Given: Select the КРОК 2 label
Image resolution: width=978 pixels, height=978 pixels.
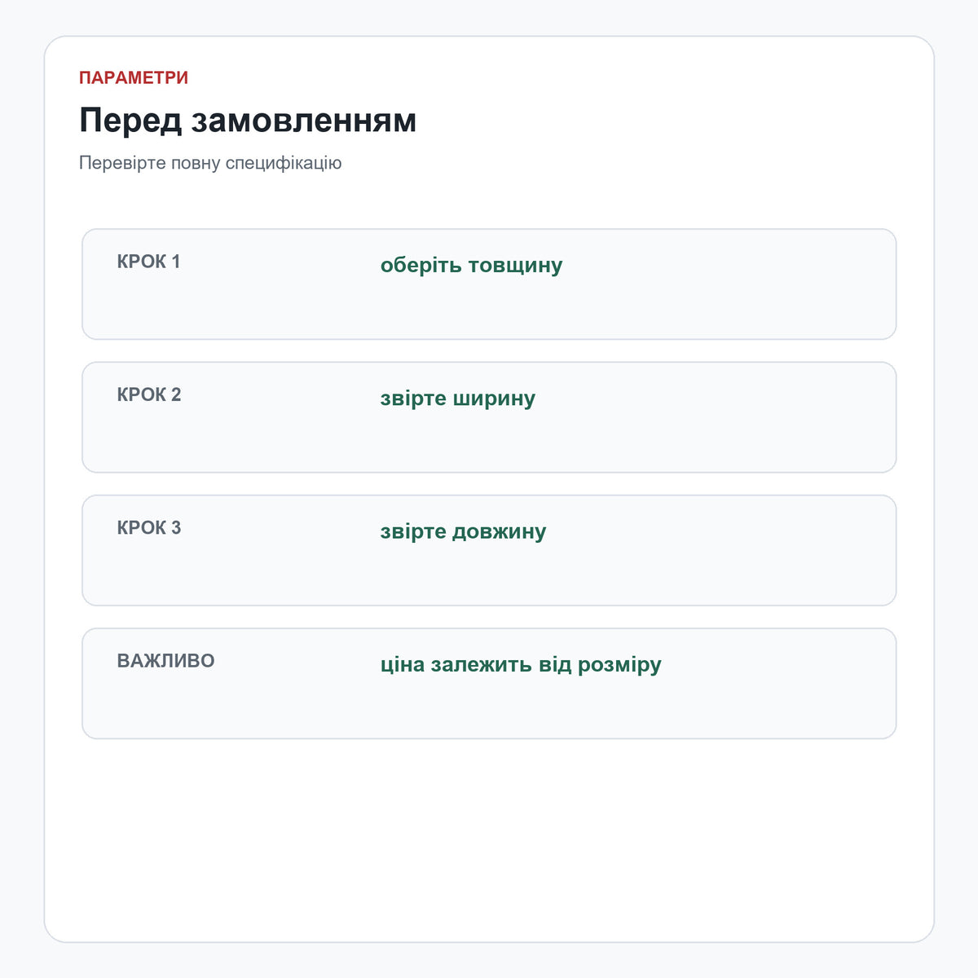Looking at the screenshot, I should point(149,394).
